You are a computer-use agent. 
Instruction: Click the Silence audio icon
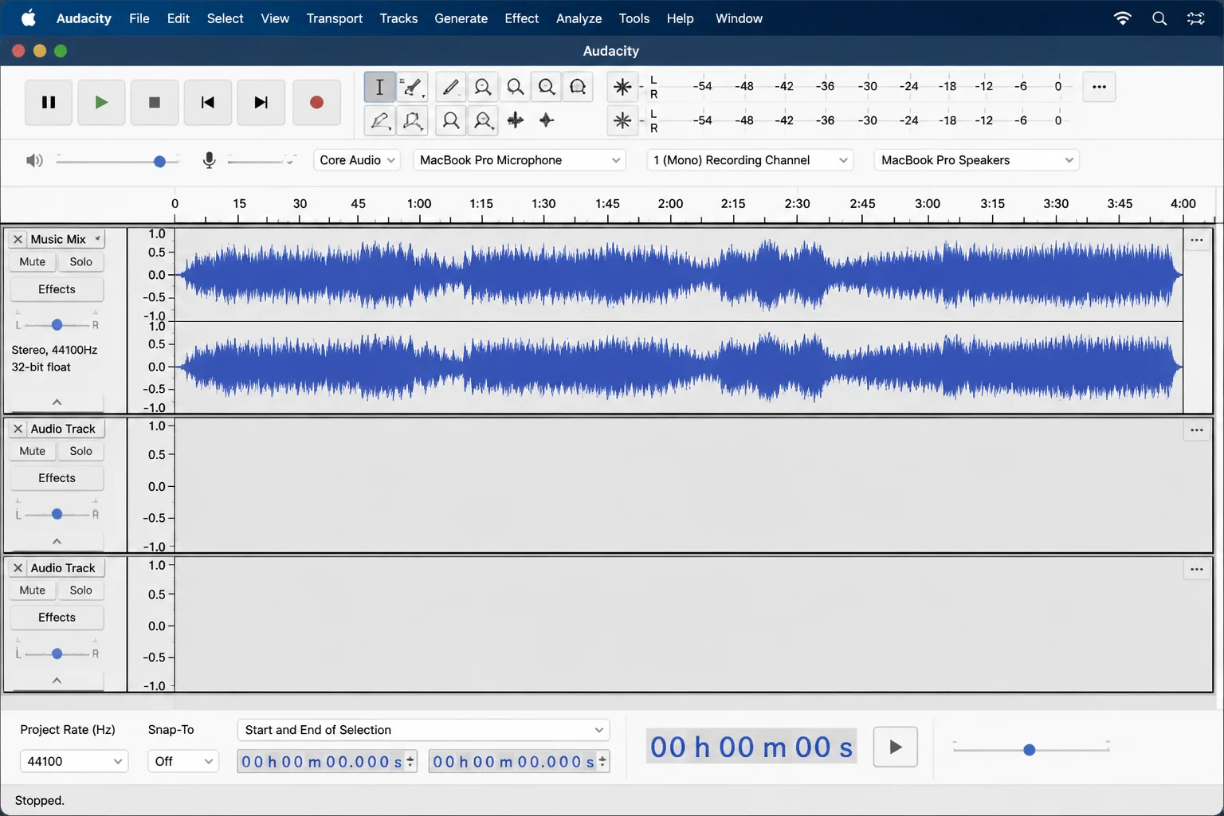coord(547,120)
